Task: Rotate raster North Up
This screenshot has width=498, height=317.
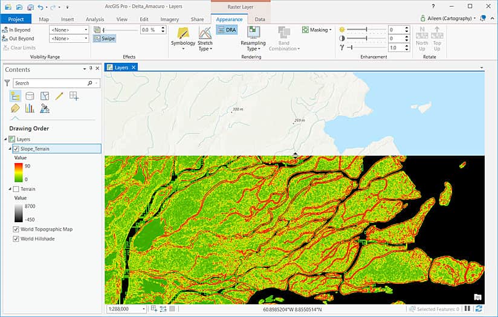Action: coord(422,39)
